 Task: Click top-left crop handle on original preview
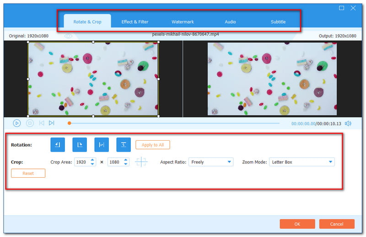(28, 42)
